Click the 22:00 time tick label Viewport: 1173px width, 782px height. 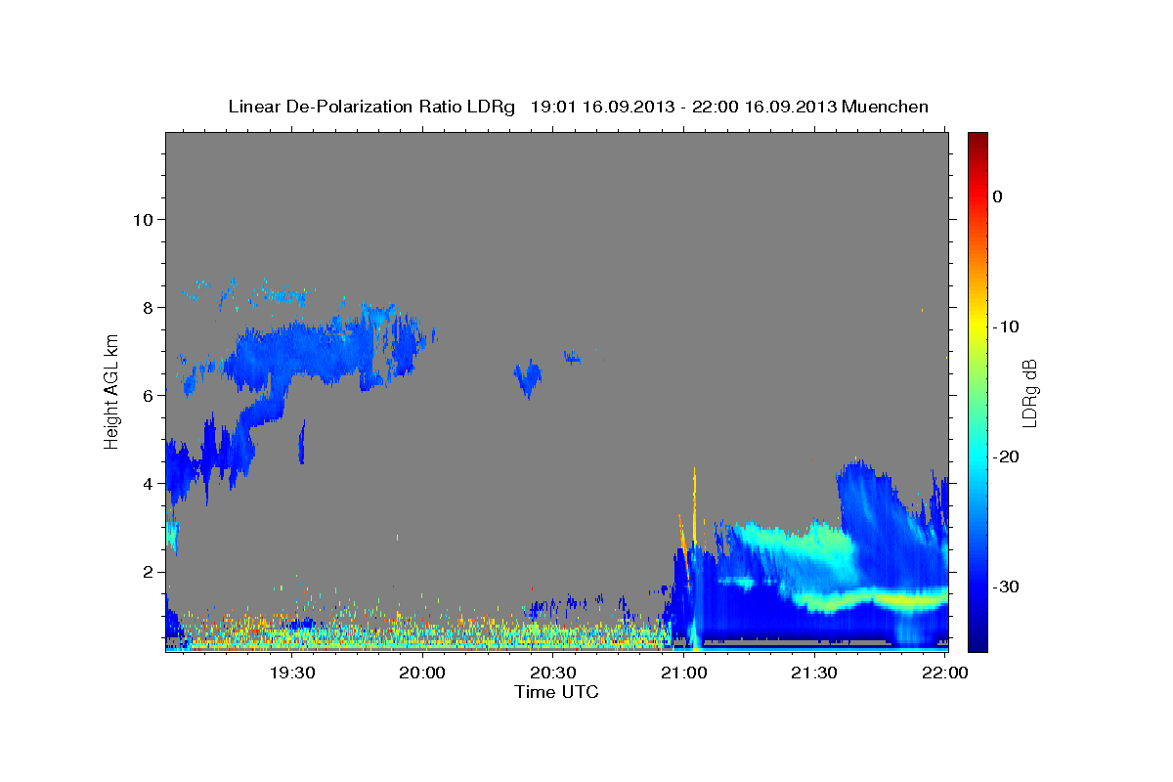(945, 673)
